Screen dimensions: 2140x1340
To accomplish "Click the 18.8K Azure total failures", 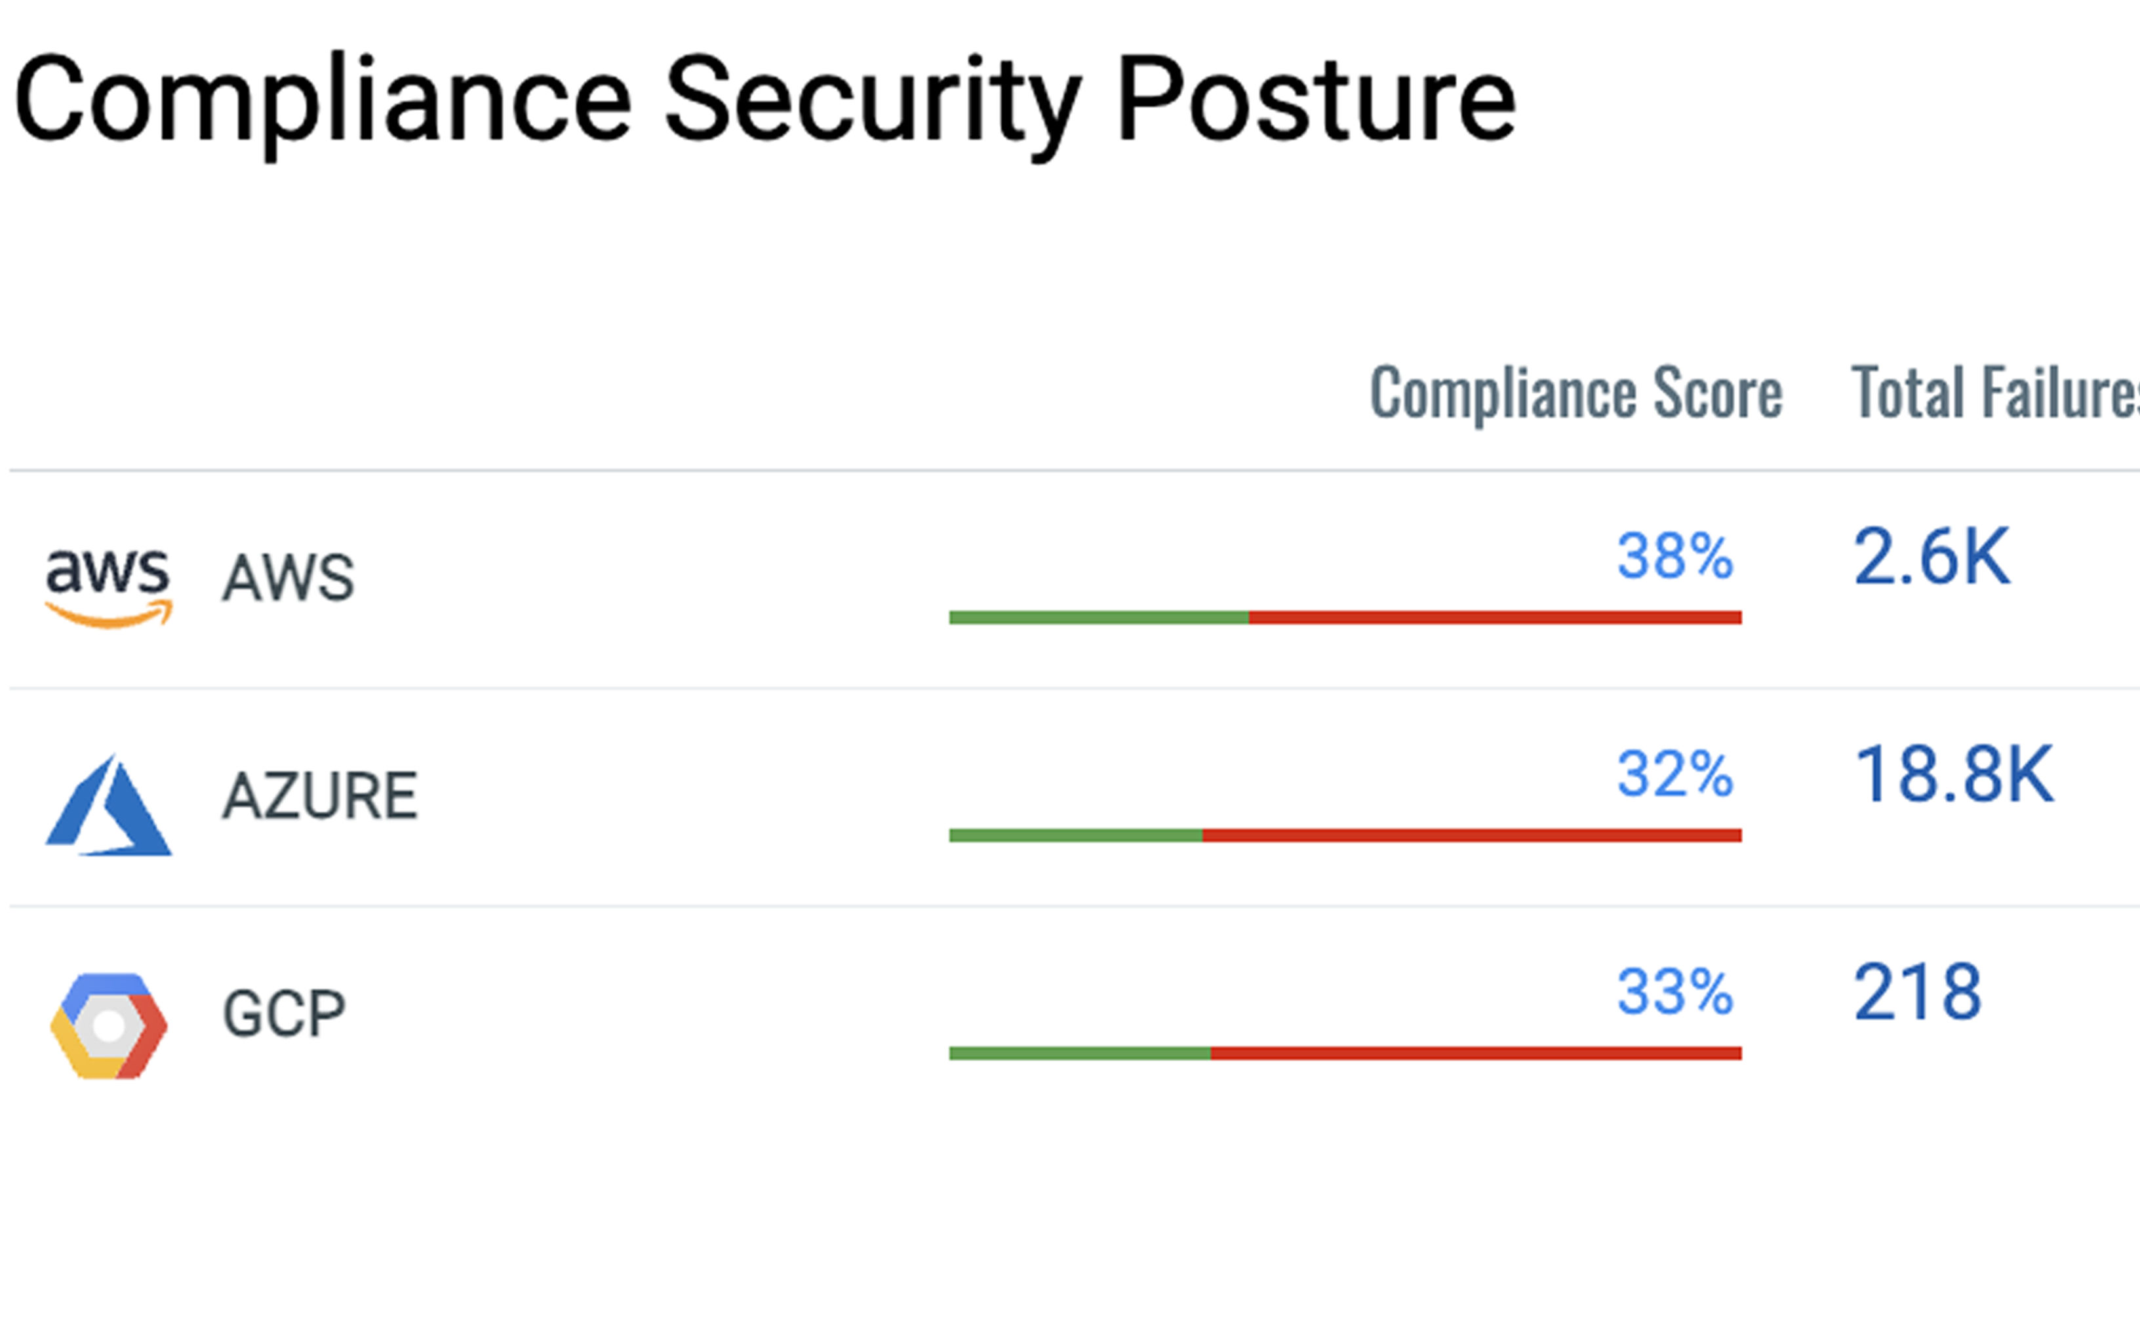I will click(x=1953, y=774).
